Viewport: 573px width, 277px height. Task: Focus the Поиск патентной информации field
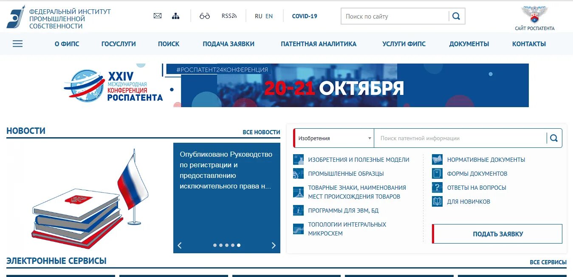(x=460, y=138)
